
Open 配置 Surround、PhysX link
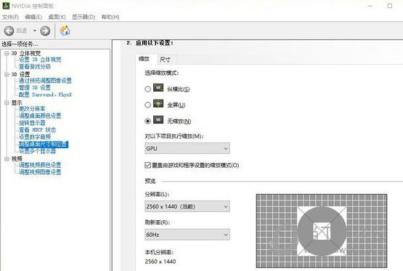click(46, 94)
